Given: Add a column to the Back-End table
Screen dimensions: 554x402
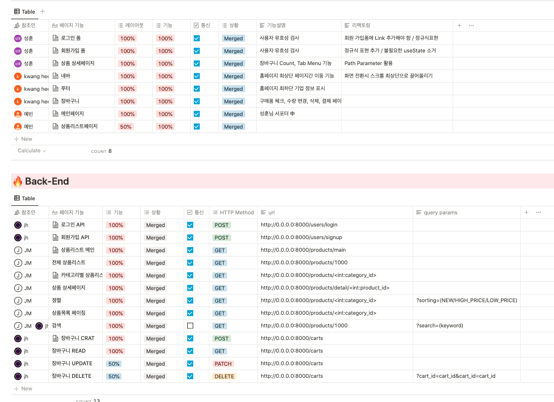Looking at the screenshot, I should pyautogui.click(x=526, y=212).
